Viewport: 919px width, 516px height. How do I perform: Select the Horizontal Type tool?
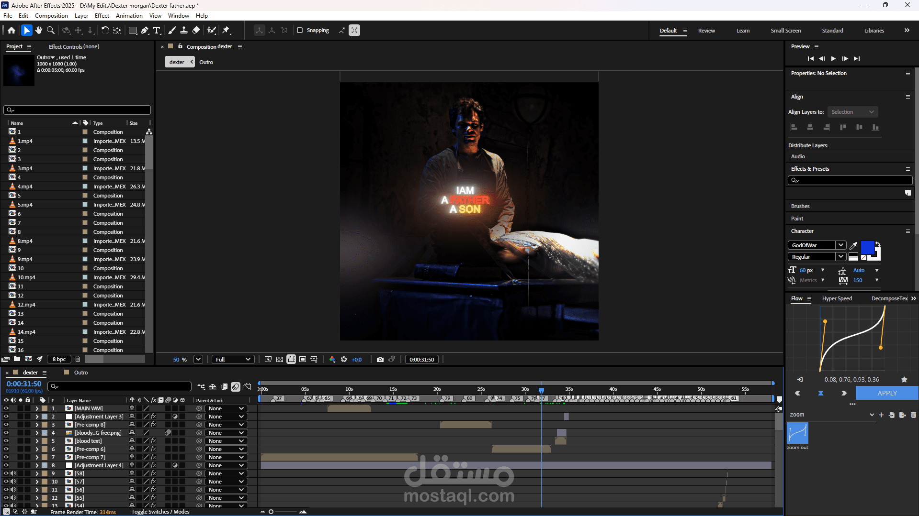[x=157, y=30]
